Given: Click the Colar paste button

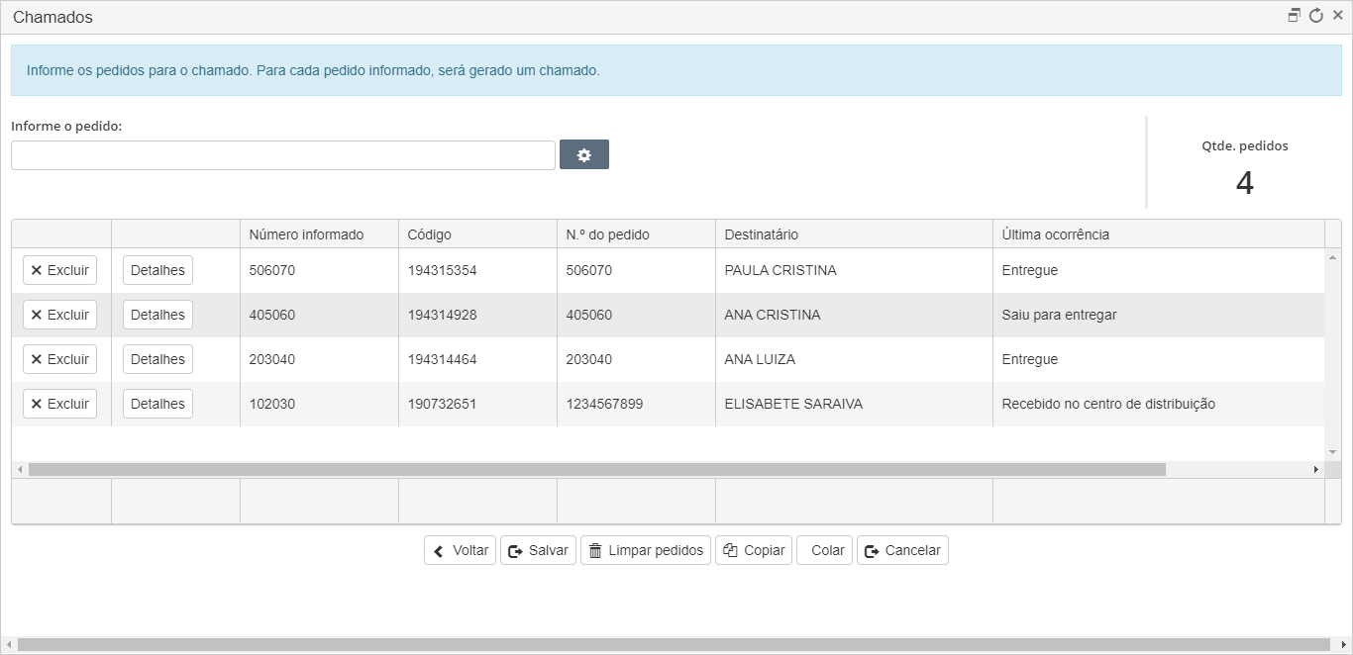Looking at the screenshot, I should [824, 550].
